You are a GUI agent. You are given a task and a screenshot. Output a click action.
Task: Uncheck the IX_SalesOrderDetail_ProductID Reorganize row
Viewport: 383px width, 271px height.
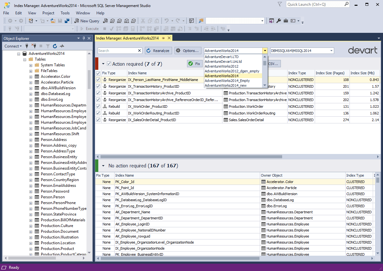pos(98,120)
